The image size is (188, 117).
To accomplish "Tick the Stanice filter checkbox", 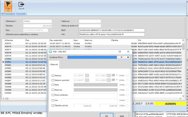I will point(53,90).
